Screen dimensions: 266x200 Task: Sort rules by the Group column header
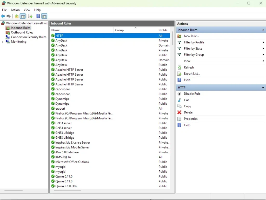tap(135, 30)
